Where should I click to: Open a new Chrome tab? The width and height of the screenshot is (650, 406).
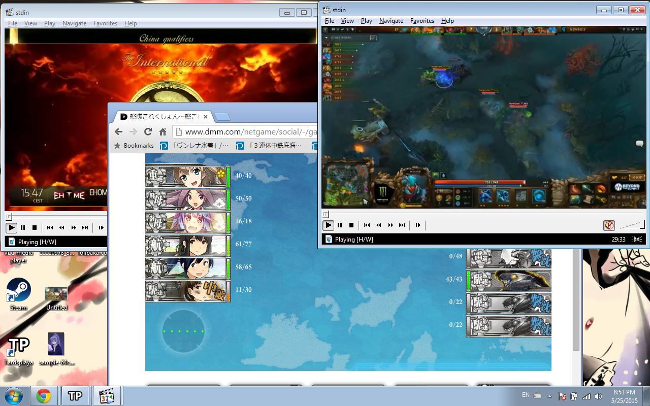point(222,117)
